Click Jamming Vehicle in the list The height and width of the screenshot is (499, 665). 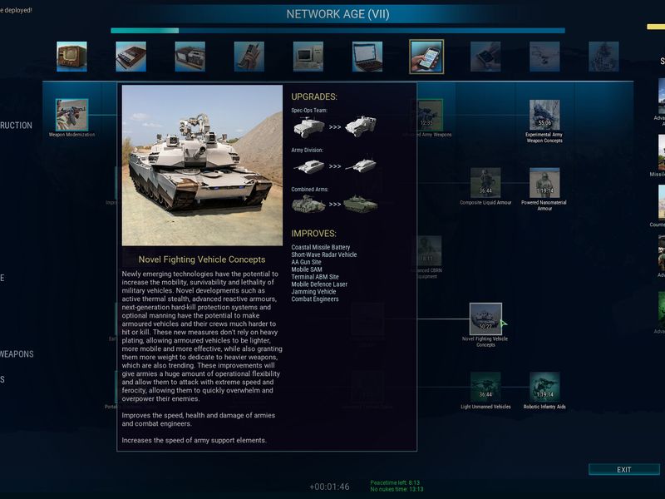coord(314,292)
